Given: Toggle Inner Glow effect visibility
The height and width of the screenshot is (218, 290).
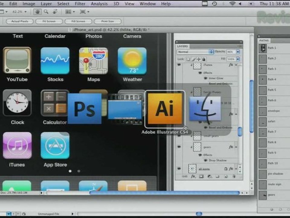Looking at the screenshot, I should tap(205, 78).
